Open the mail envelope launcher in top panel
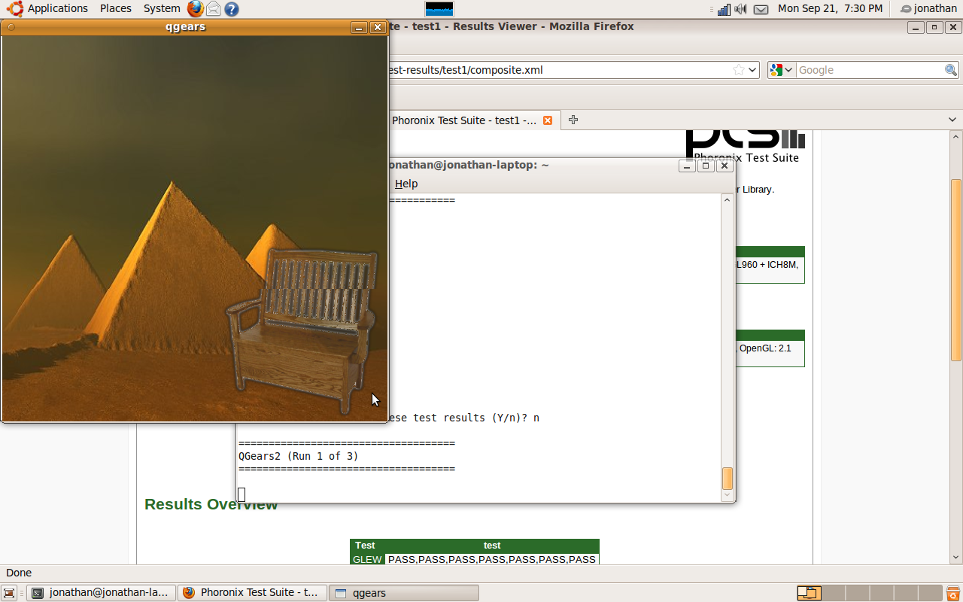This screenshot has width=963, height=602. tap(214, 9)
